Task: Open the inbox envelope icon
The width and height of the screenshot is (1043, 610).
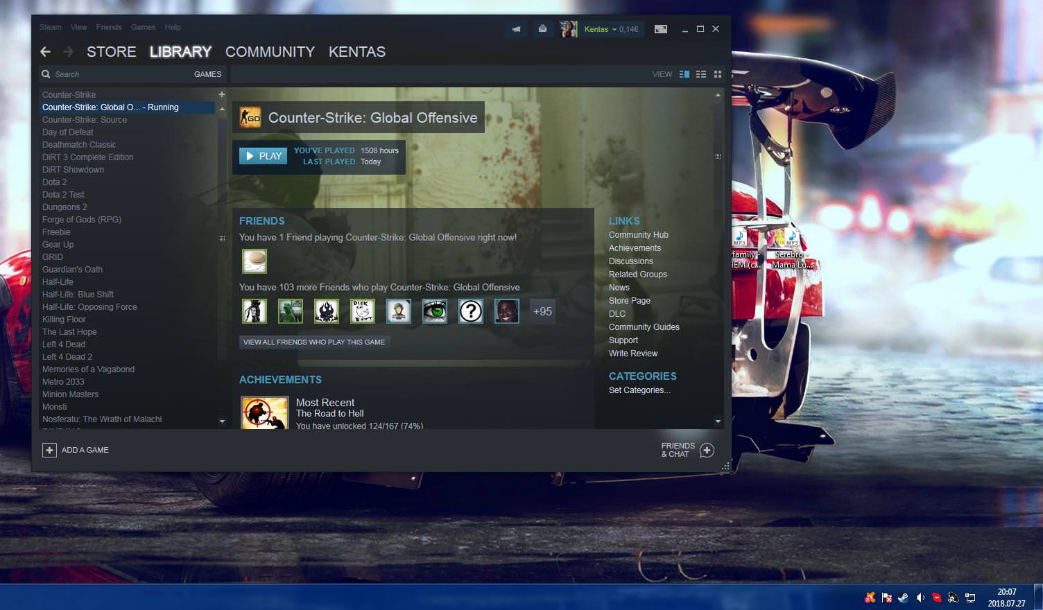Action: click(x=542, y=29)
